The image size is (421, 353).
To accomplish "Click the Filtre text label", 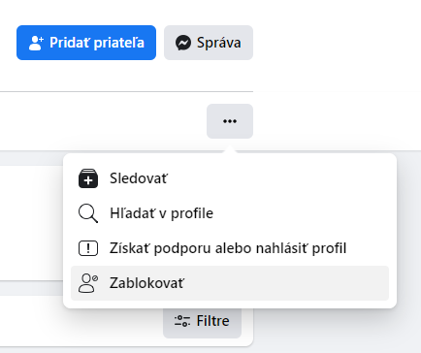I will click(212, 321).
